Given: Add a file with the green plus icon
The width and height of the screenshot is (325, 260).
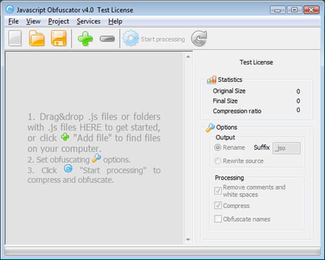Looking at the screenshot, I should pos(85,39).
